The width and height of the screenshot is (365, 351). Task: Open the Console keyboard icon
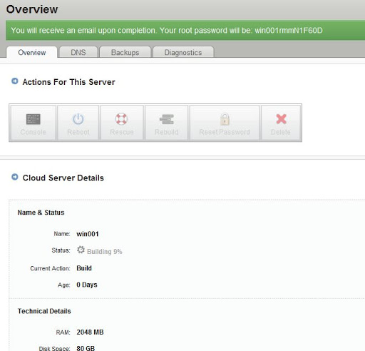[34, 119]
